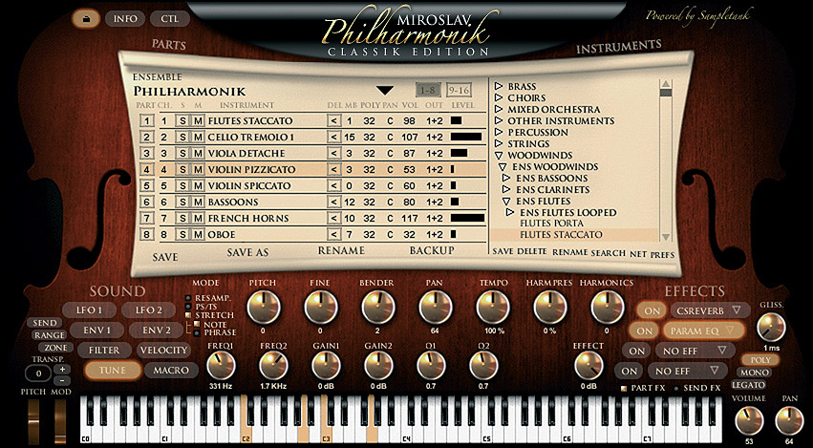813x448 pixels.
Task: Click the master Volume knob
Action: click(x=748, y=420)
